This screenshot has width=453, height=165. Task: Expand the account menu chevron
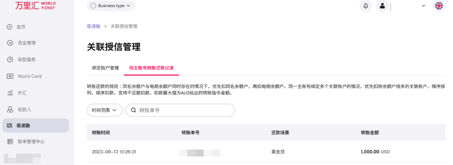(424, 6)
